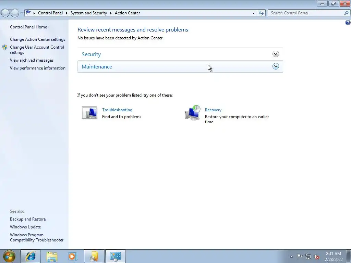Open the Troubleshooting link

[x=117, y=110]
